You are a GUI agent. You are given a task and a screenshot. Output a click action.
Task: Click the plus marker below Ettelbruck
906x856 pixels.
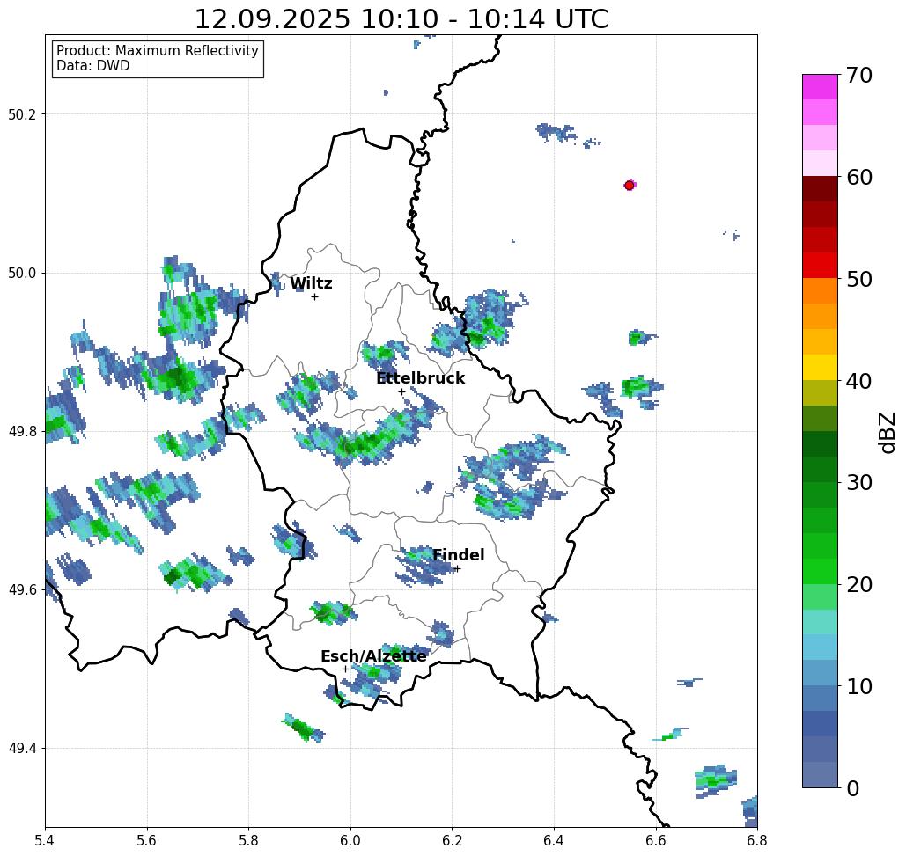[x=401, y=392]
